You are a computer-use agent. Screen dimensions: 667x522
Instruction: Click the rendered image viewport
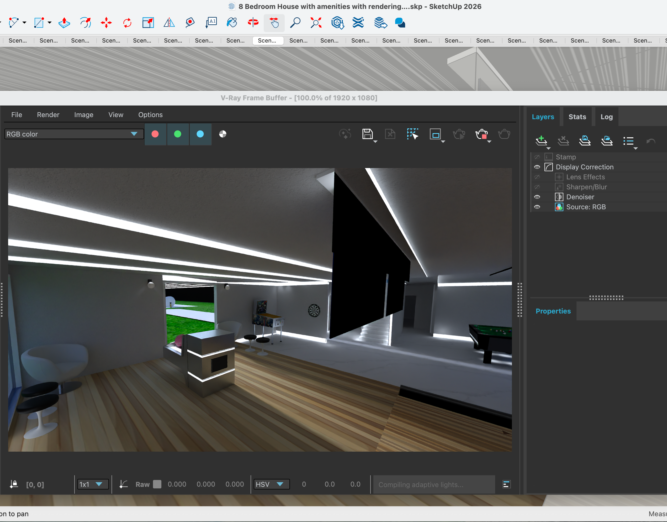click(260, 309)
